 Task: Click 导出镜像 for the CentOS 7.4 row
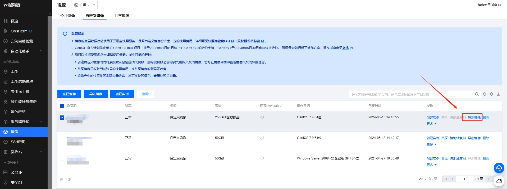click(474, 118)
